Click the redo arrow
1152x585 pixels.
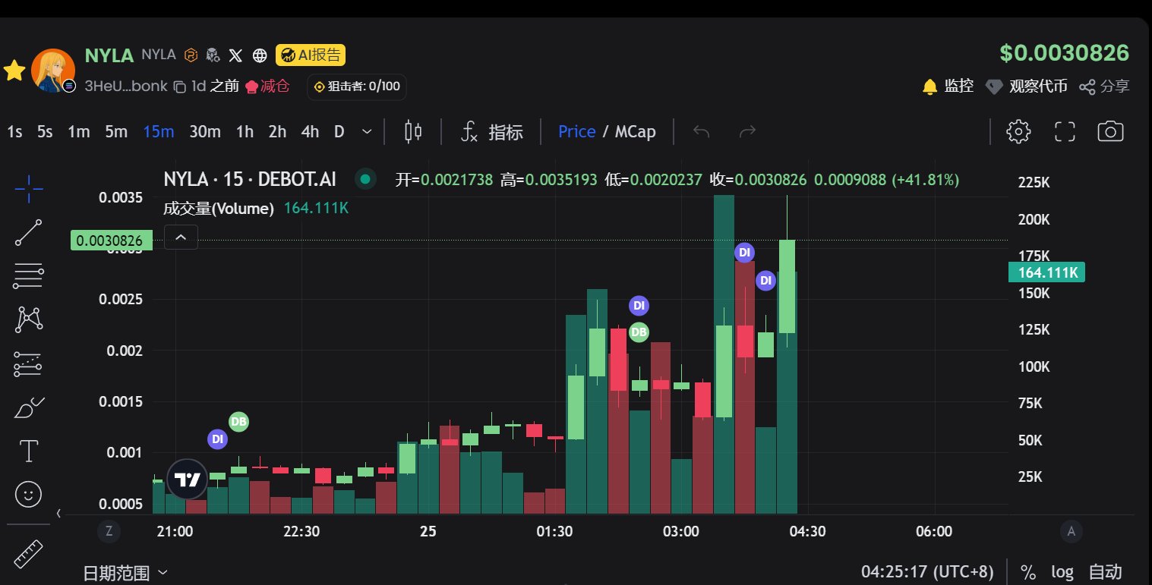tap(748, 131)
